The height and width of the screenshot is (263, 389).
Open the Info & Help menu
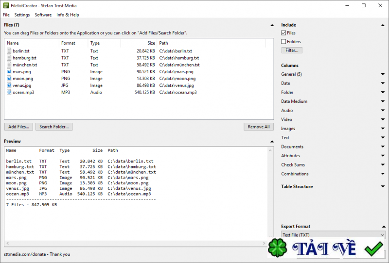tap(68, 15)
